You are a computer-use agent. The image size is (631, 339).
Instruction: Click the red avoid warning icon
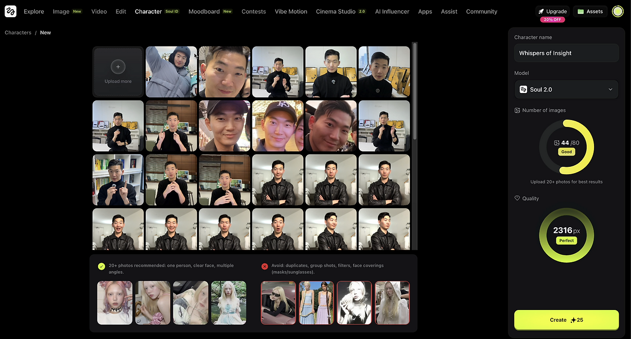coord(265,266)
